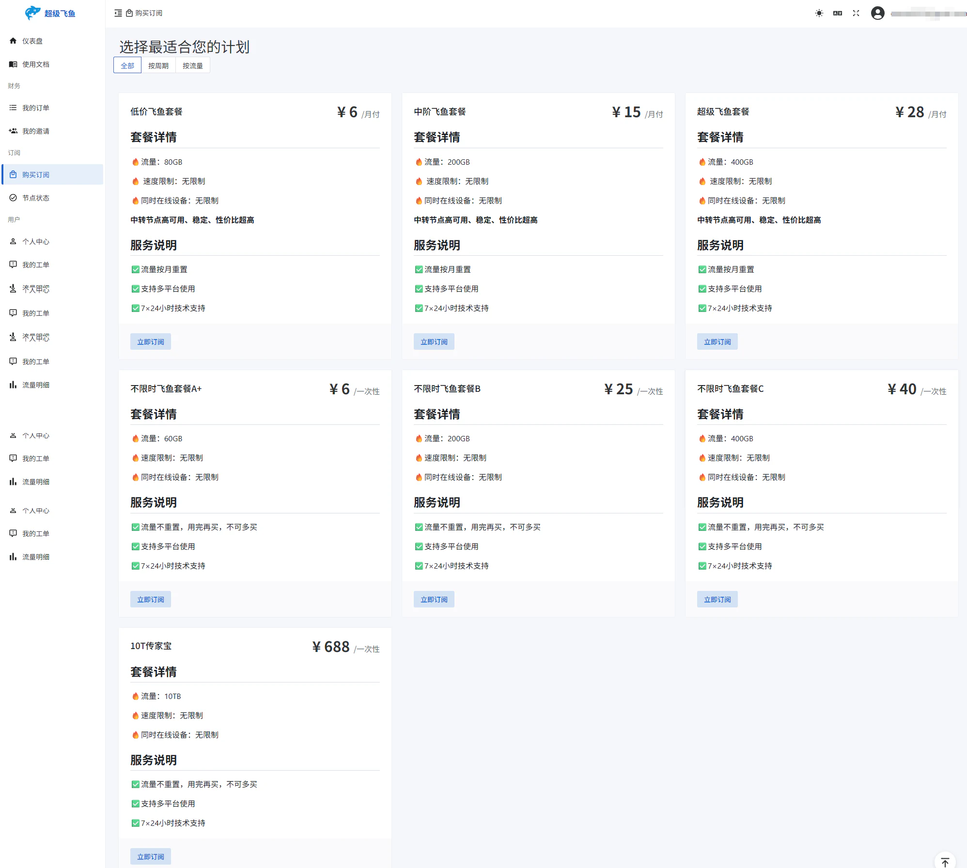Screen dimensions: 967x868
Task: Click the 超级飞鱼 fish logo
Action: [x=33, y=13]
